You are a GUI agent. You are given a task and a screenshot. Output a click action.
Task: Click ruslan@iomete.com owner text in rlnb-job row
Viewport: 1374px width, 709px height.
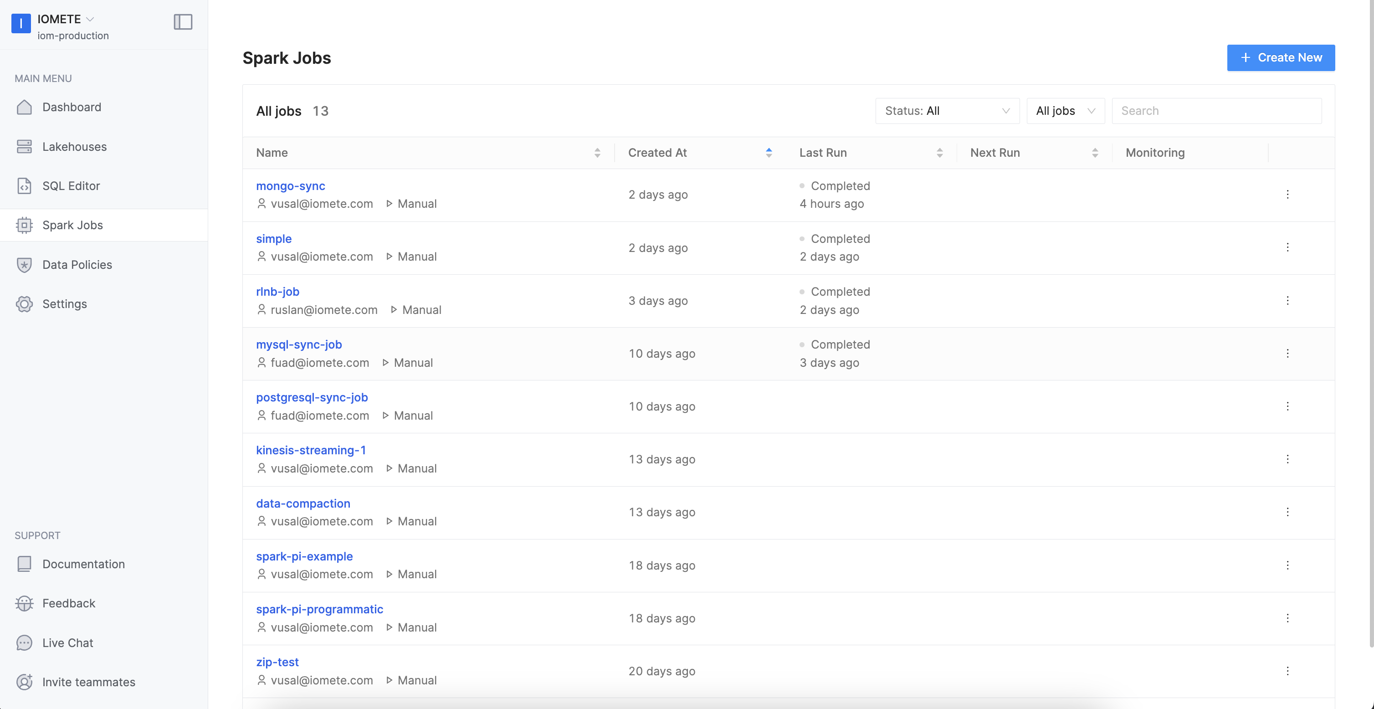[324, 310]
